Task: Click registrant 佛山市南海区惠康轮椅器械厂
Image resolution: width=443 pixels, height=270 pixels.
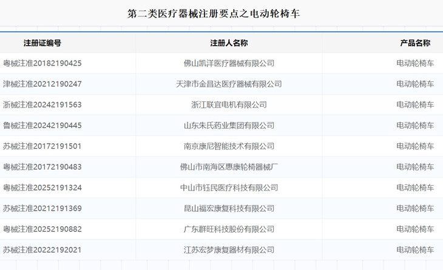Action: point(229,167)
